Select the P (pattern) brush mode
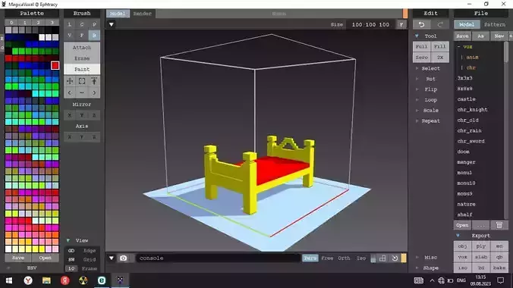This screenshot has height=288, width=513. click(x=94, y=24)
